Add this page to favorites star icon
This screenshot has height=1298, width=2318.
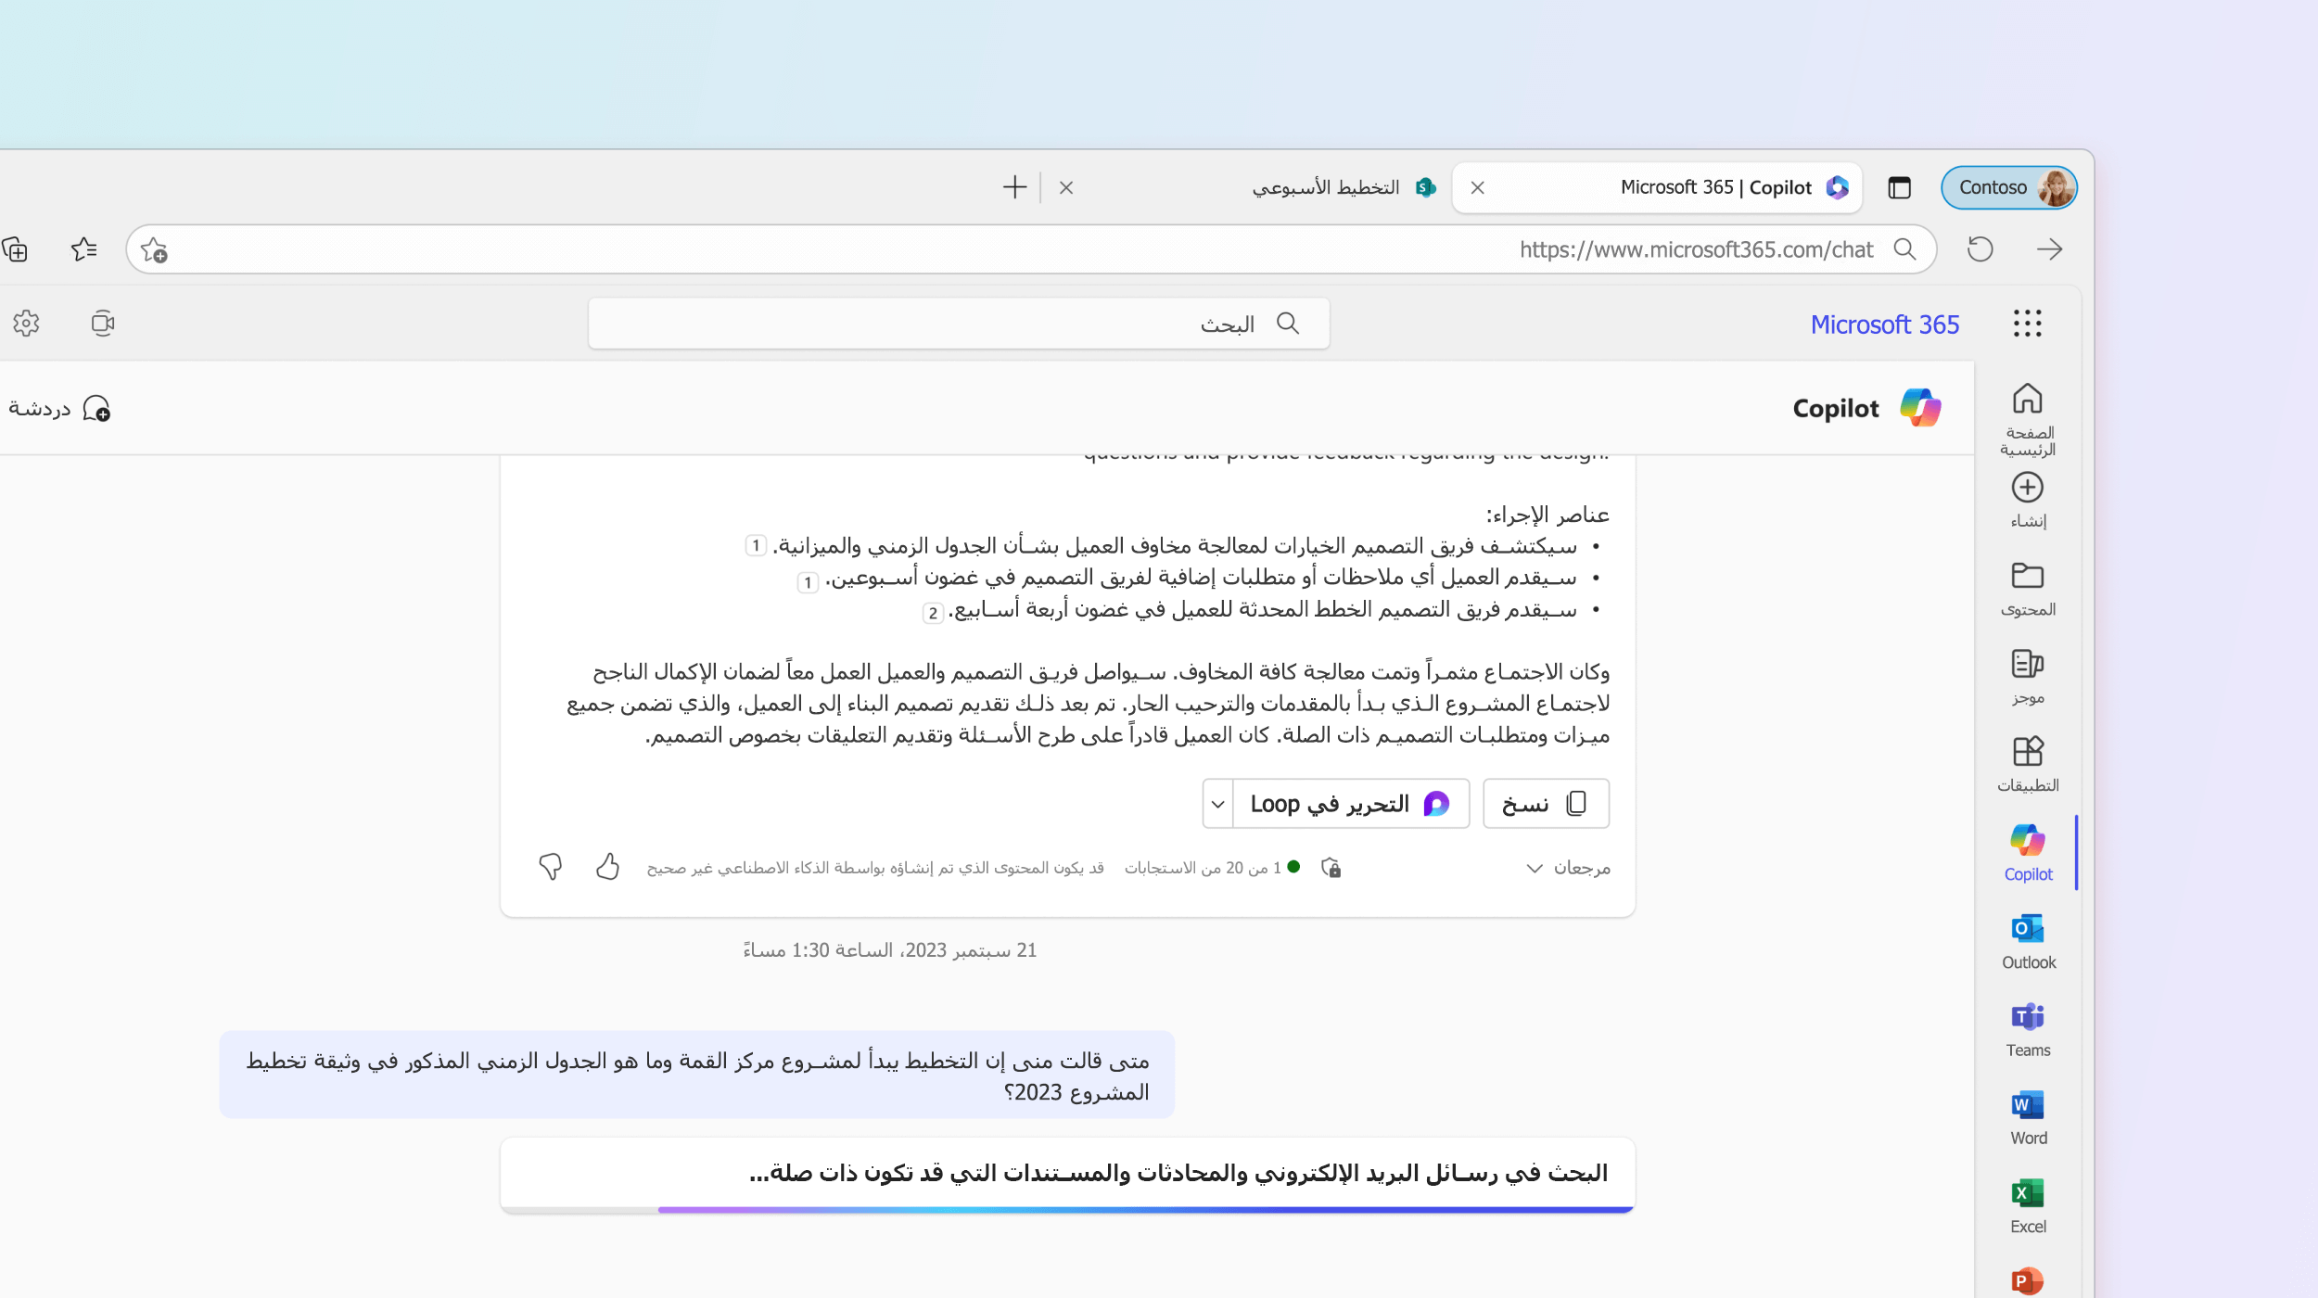point(154,249)
